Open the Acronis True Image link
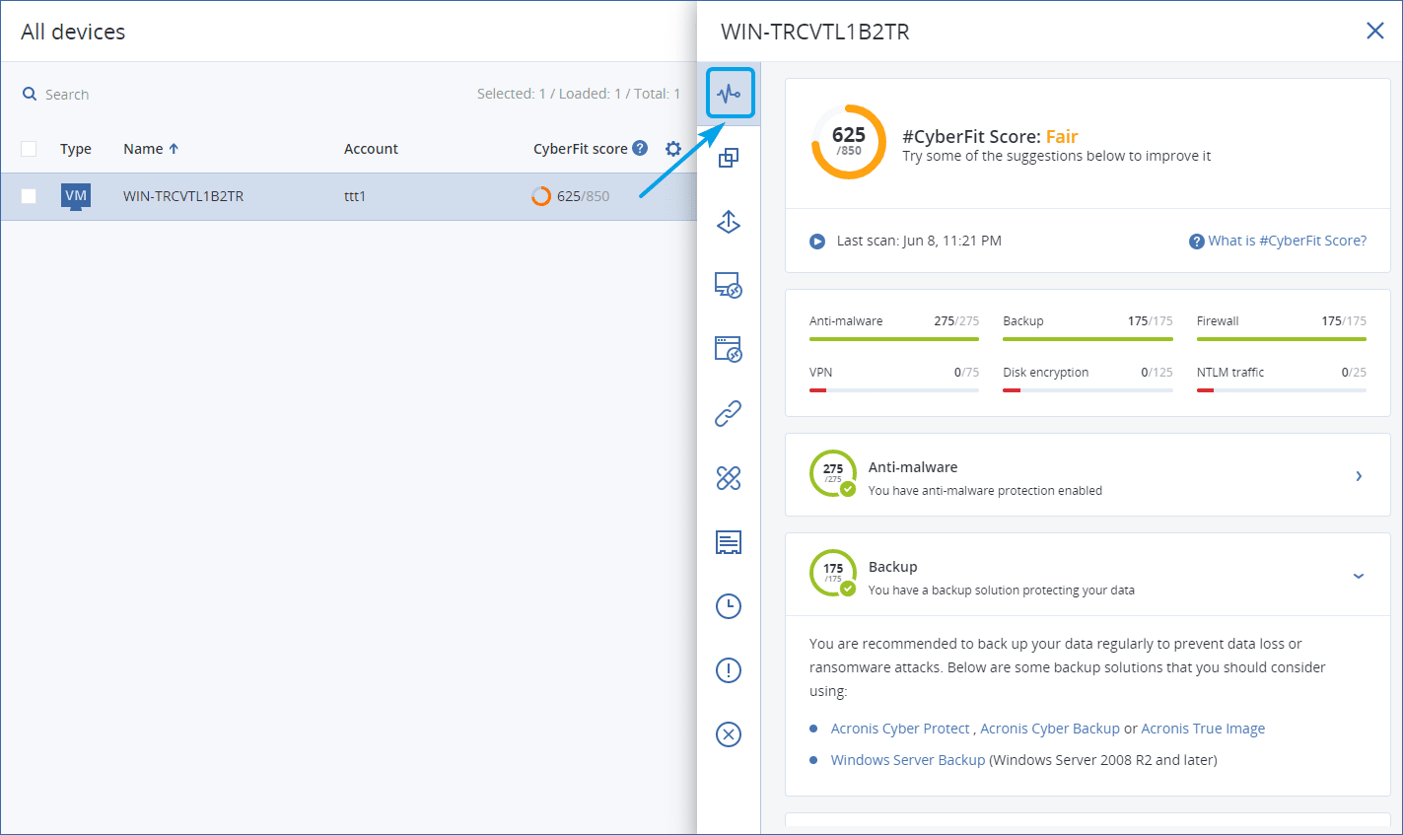The width and height of the screenshot is (1403, 835). [1203, 729]
